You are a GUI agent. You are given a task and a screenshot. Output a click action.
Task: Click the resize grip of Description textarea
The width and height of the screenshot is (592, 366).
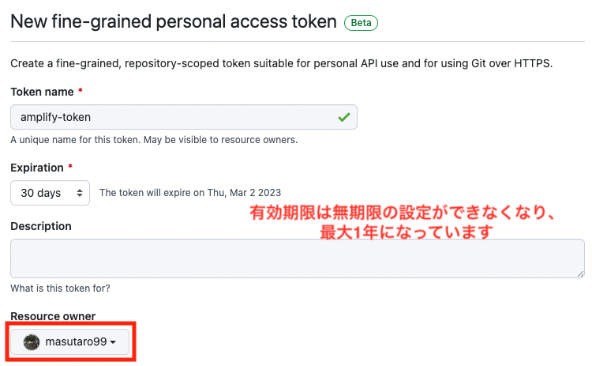(581, 274)
